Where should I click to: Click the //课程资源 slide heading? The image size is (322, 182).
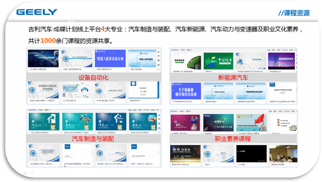[x=294, y=13]
